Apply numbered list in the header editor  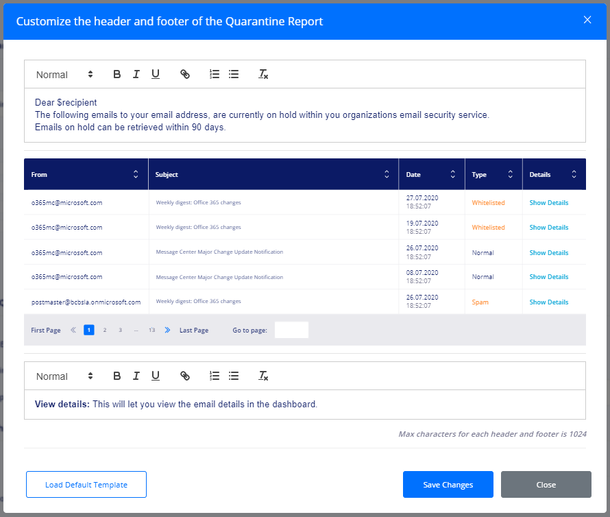pyautogui.click(x=215, y=74)
